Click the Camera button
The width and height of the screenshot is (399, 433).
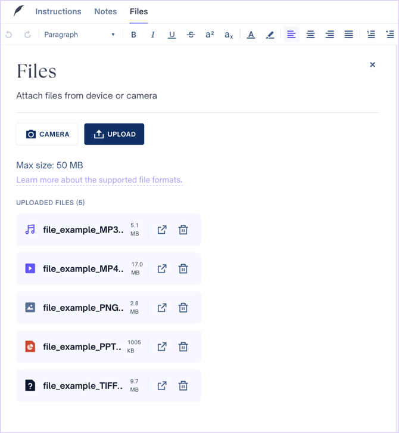tap(47, 134)
